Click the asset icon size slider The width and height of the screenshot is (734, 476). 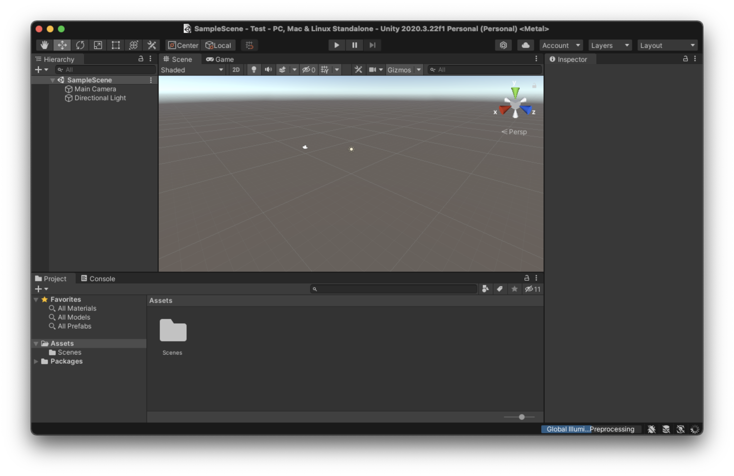click(521, 417)
